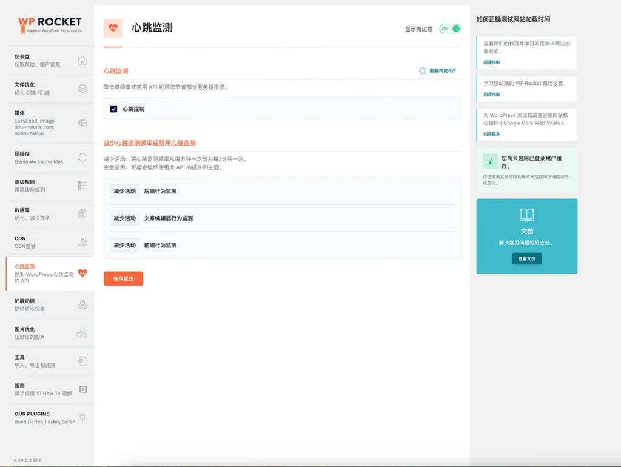The image size is (621, 467).
Task: Open the 阅读更多 link for Core Web Vitals
Action: pos(492,134)
